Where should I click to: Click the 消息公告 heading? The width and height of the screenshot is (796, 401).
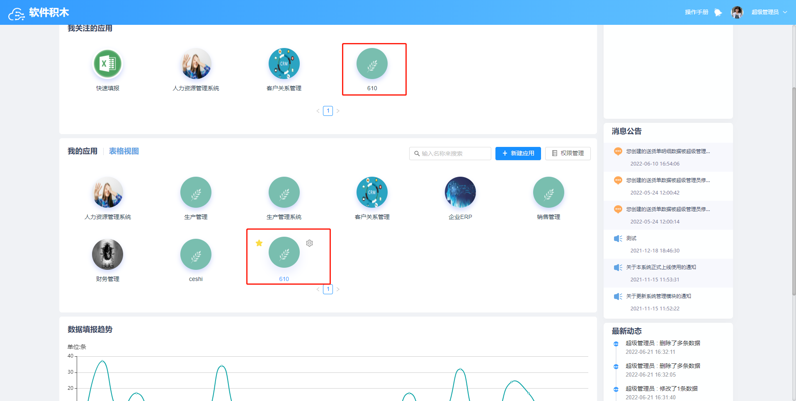pyautogui.click(x=626, y=131)
